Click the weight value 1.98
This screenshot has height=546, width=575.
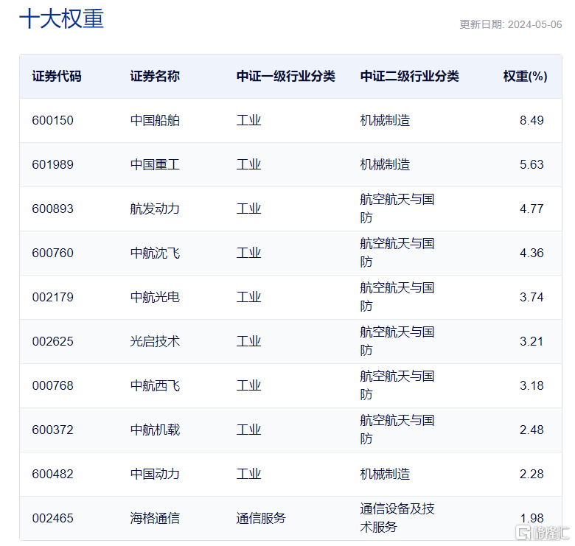coord(532,518)
